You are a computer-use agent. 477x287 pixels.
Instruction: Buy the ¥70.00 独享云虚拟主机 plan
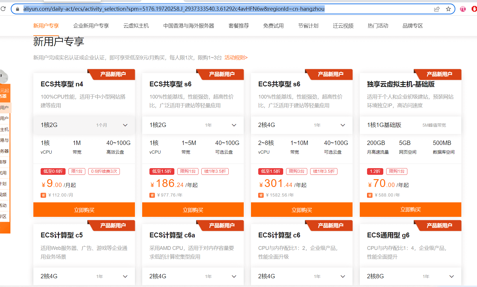(411, 210)
